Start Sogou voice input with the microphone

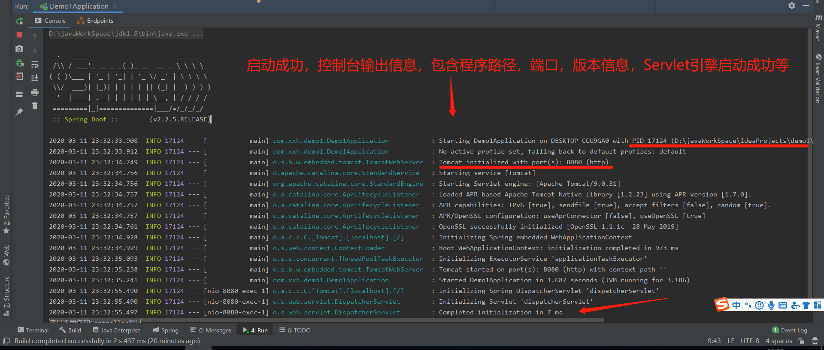(x=771, y=305)
